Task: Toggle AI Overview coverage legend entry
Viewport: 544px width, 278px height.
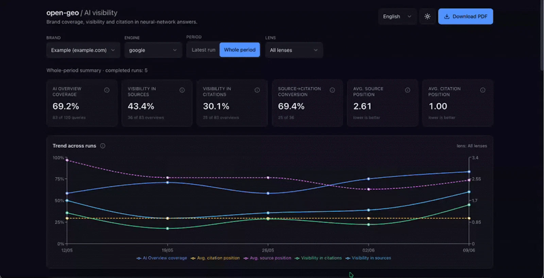Action: click(x=161, y=258)
